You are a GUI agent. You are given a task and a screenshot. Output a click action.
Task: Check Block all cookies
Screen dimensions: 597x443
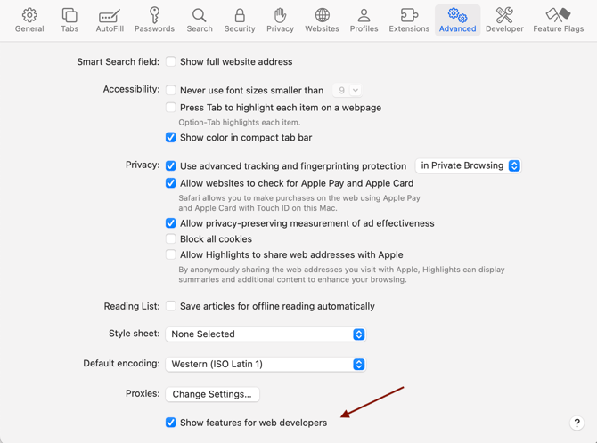[x=171, y=239]
